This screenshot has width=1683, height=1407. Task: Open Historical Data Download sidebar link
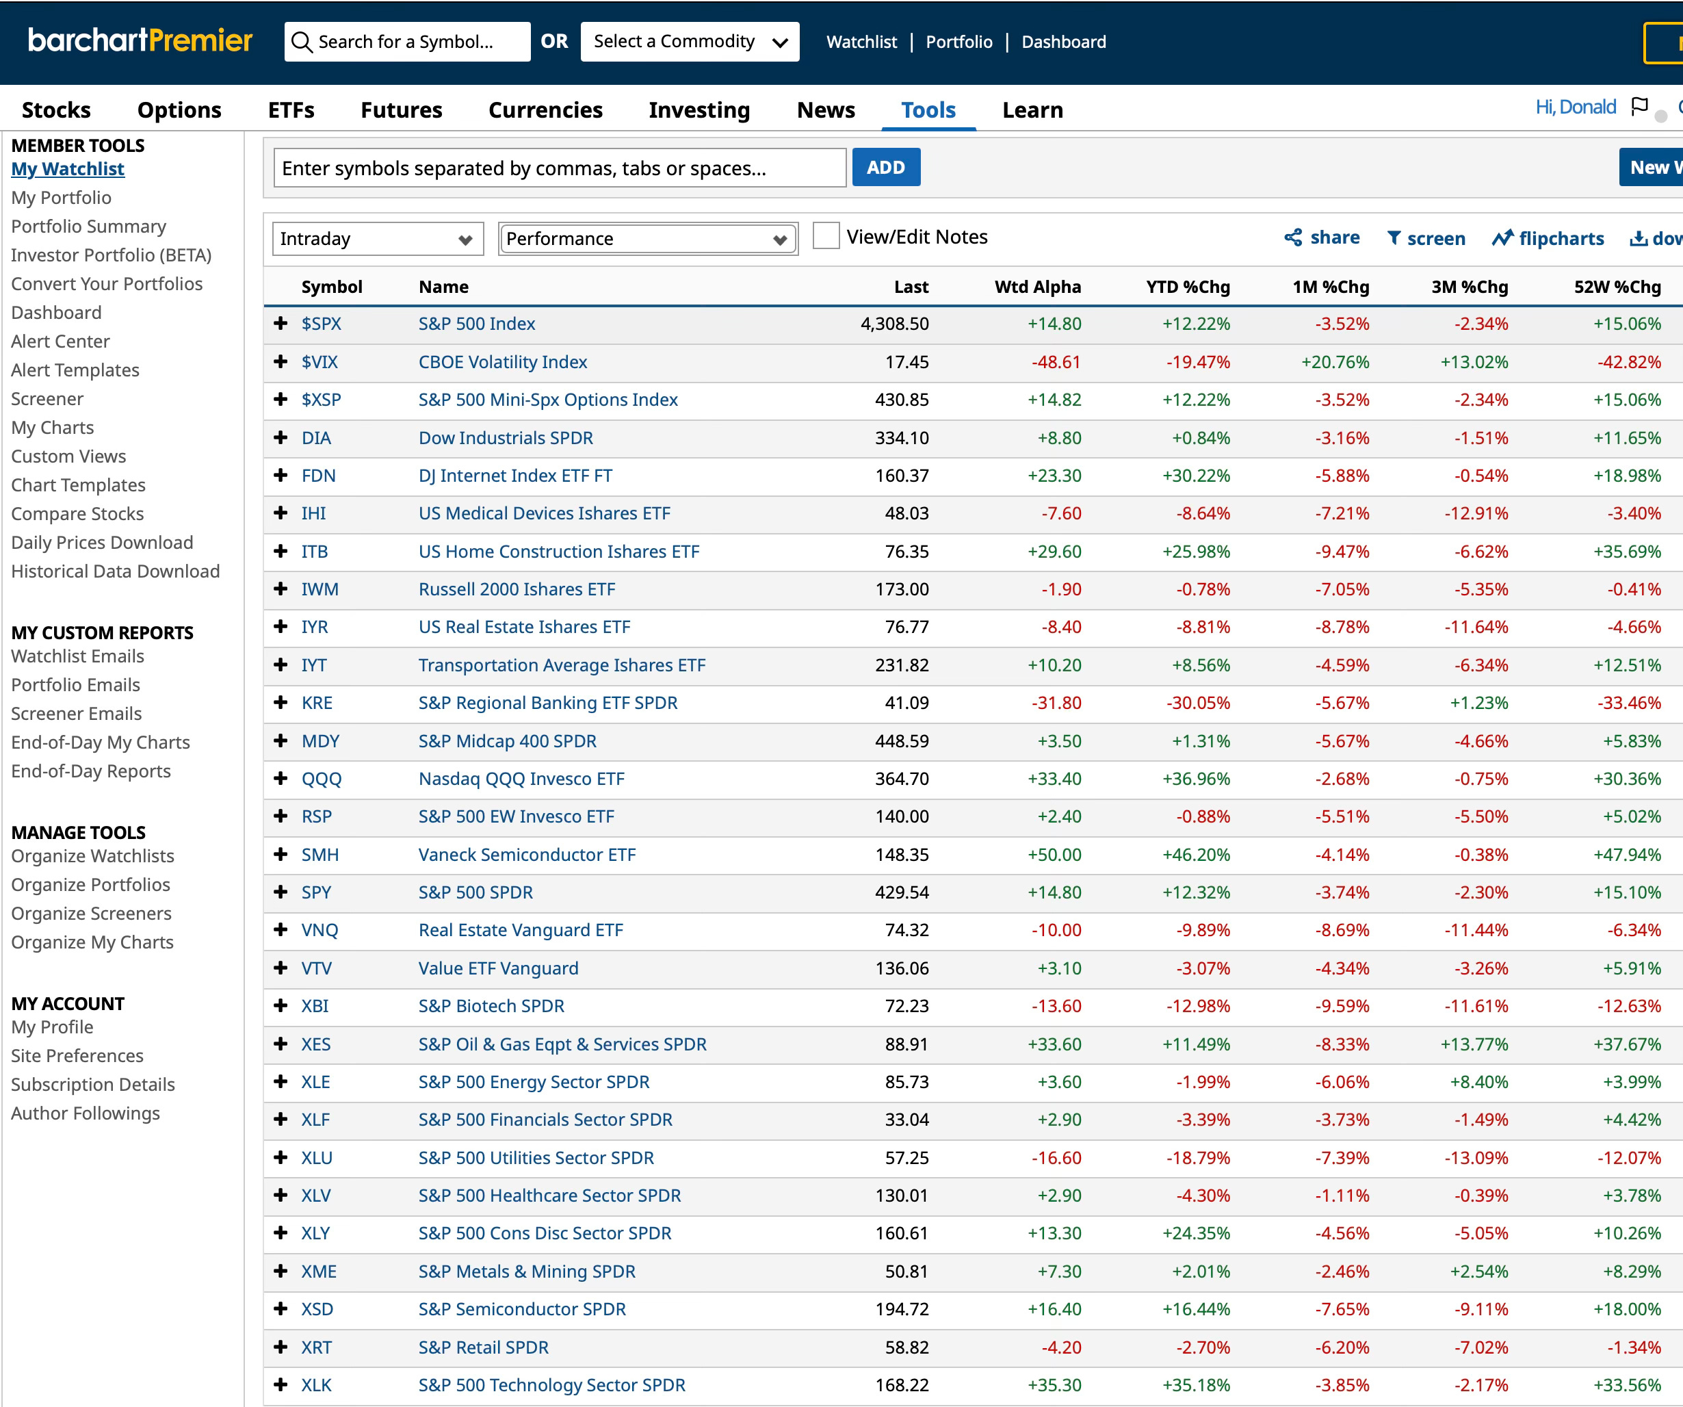click(x=116, y=571)
